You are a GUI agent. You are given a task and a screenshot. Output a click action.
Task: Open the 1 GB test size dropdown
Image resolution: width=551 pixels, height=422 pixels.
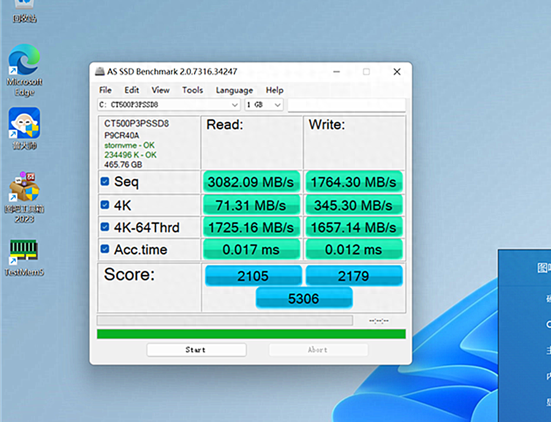pyautogui.click(x=264, y=105)
